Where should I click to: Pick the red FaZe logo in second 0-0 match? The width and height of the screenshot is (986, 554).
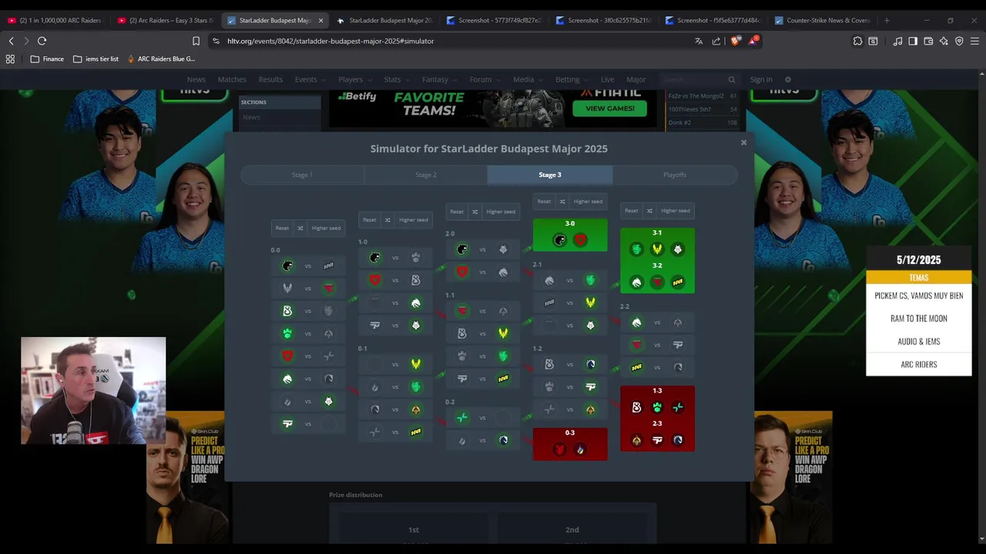point(329,289)
